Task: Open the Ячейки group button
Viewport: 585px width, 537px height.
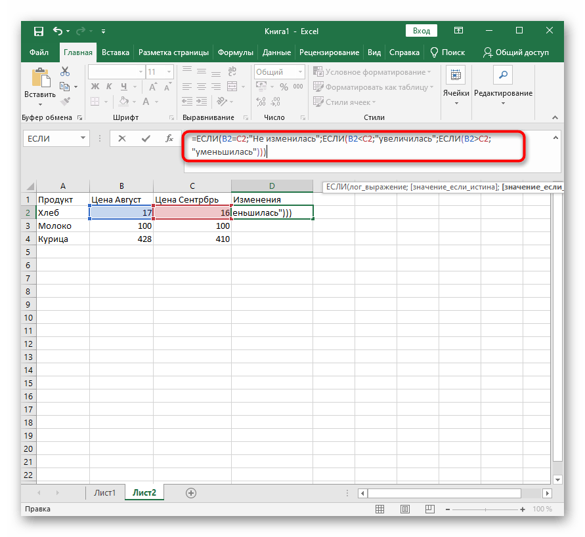Action: [456, 87]
